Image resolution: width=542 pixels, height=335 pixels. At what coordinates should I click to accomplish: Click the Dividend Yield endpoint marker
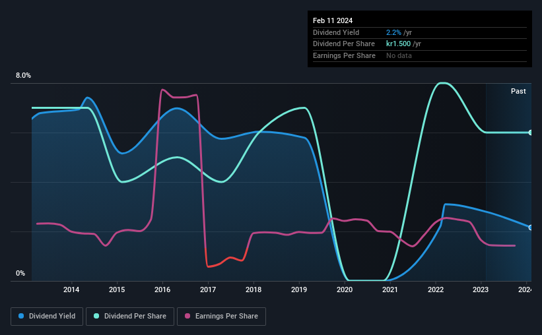[x=531, y=228]
